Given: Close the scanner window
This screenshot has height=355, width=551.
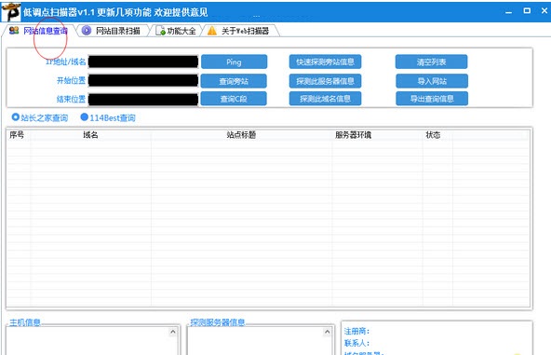Looking at the screenshot, I should [x=544, y=11].
